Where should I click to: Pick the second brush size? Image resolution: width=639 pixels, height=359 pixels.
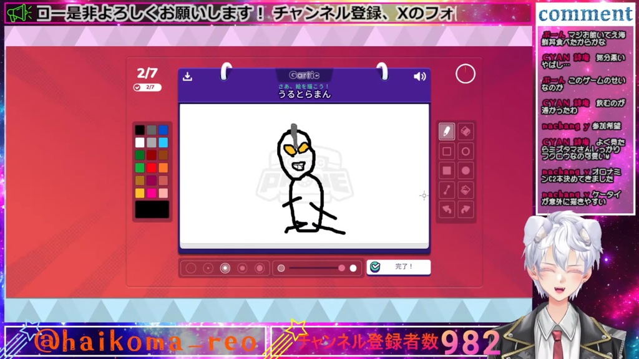(x=208, y=268)
